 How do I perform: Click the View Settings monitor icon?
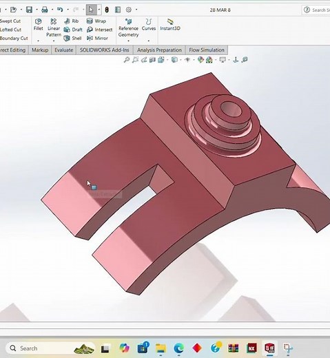(223, 60)
